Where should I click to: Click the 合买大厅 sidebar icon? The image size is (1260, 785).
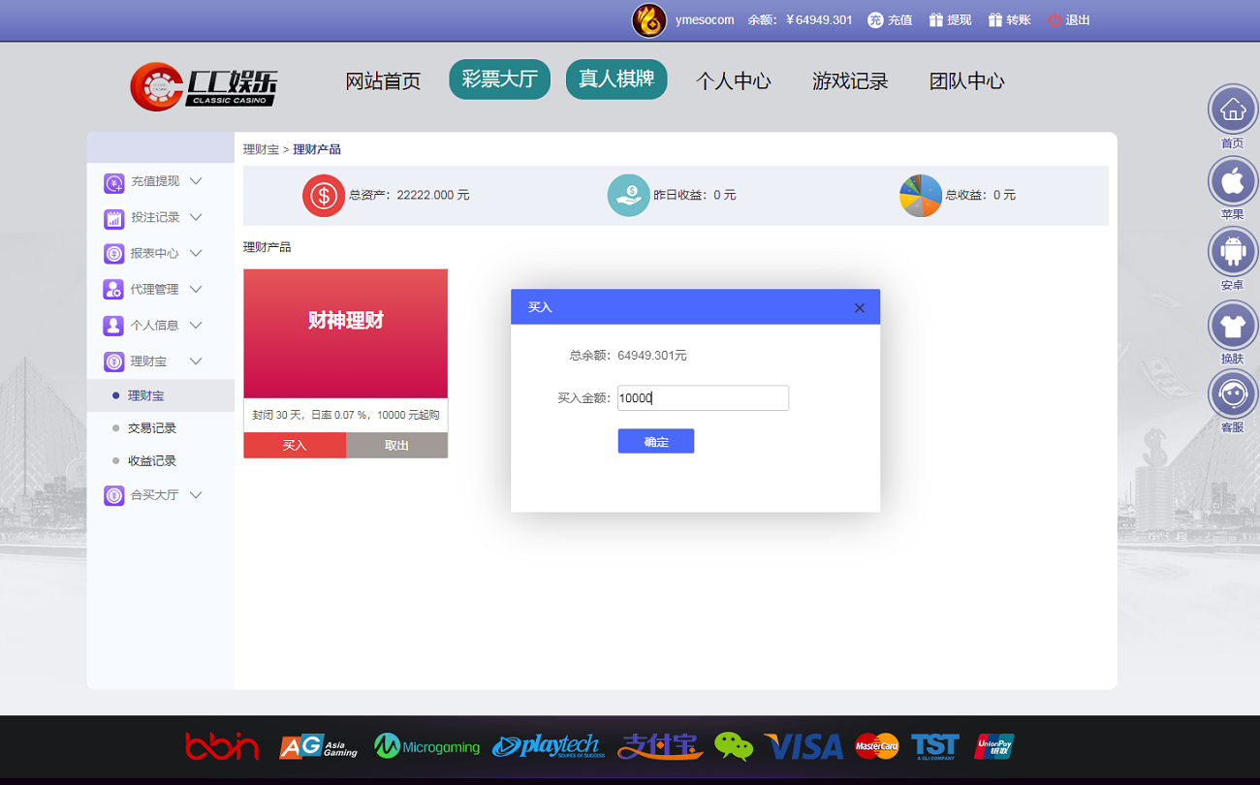pyautogui.click(x=114, y=495)
